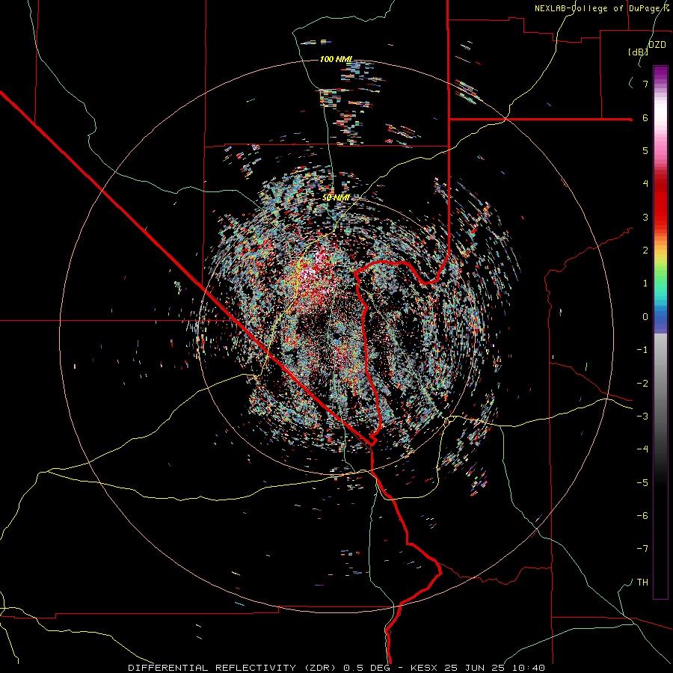Screen dimensions: 673x673
Task: Click the 4 value on the color scale
Action: click(x=645, y=184)
